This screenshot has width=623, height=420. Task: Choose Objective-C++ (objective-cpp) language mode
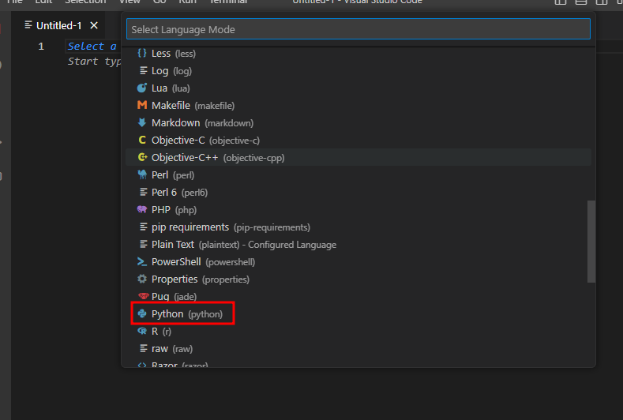click(358, 157)
